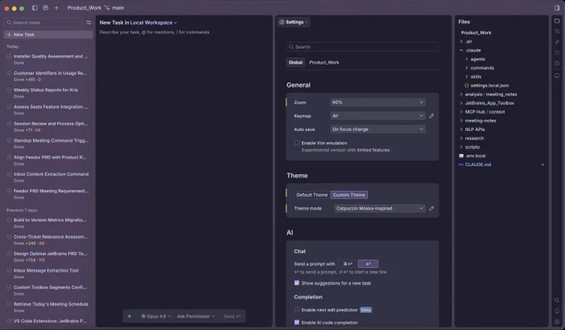Toggle Enable AI code completion checkbox
This screenshot has width=565, height=330.
click(297, 323)
